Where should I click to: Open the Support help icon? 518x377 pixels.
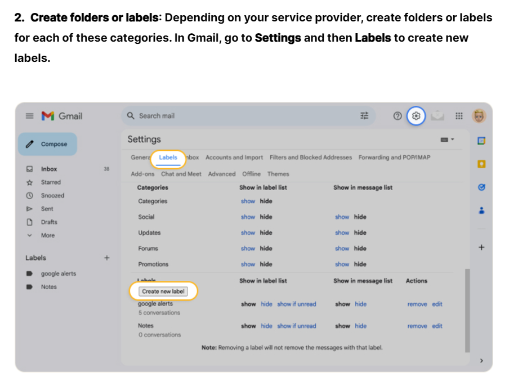[398, 116]
